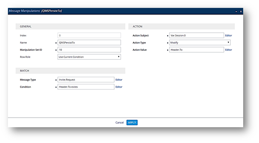259x143 pixels.
Task: Click the APPLY button
Action: coord(132,123)
